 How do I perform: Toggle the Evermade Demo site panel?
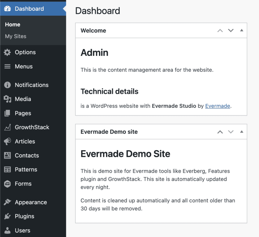pos(242,132)
